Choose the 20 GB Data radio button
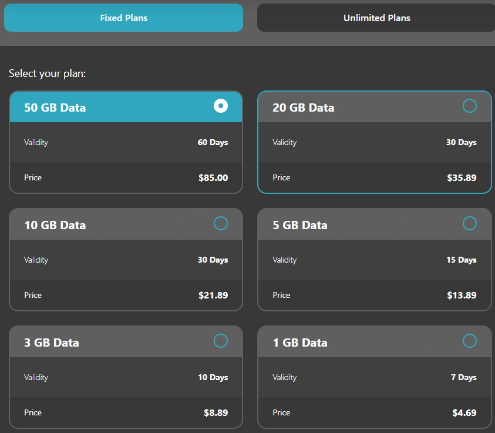 coord(470,106)
